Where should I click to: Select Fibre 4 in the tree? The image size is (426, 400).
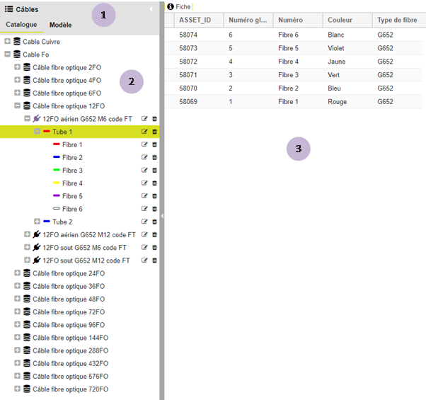72,183
